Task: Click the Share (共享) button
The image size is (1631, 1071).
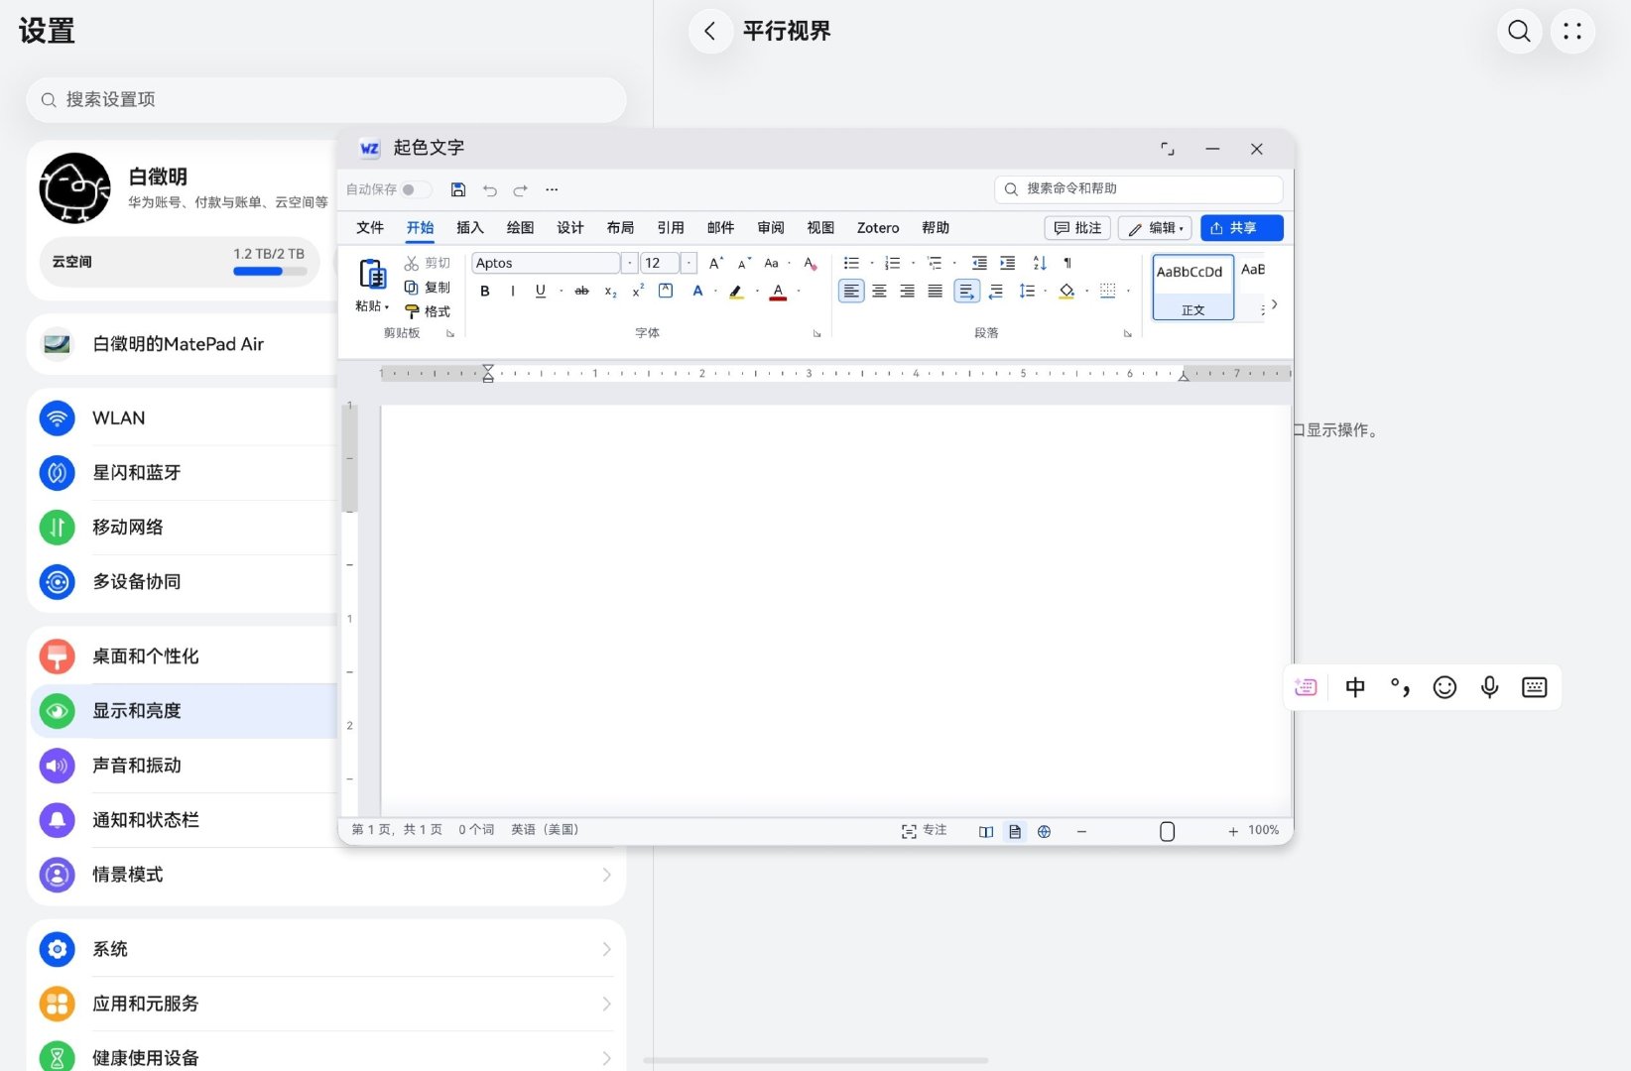Action: [1241, 228]
